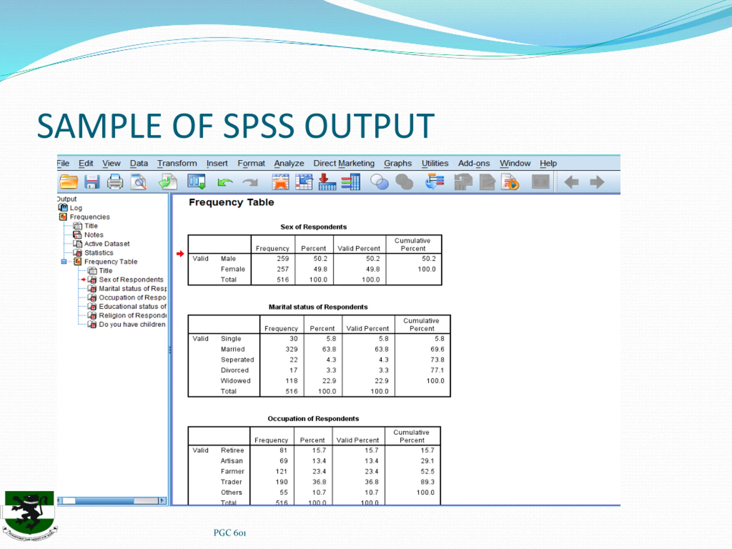Click the Widowed row label
732x549 pixels.
tap(236, 381)
